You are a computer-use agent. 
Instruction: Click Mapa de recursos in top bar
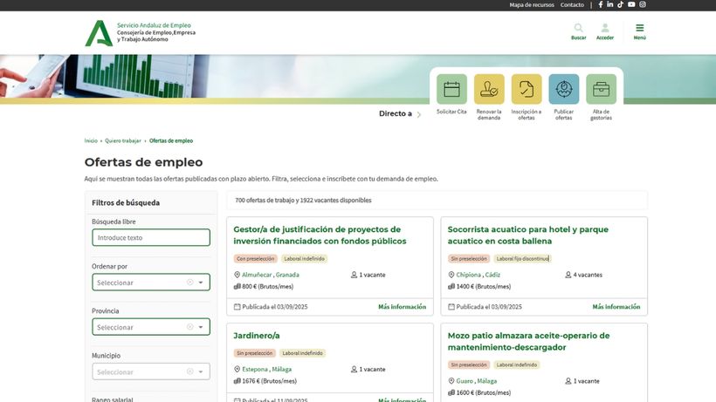(x=531, y=5)
